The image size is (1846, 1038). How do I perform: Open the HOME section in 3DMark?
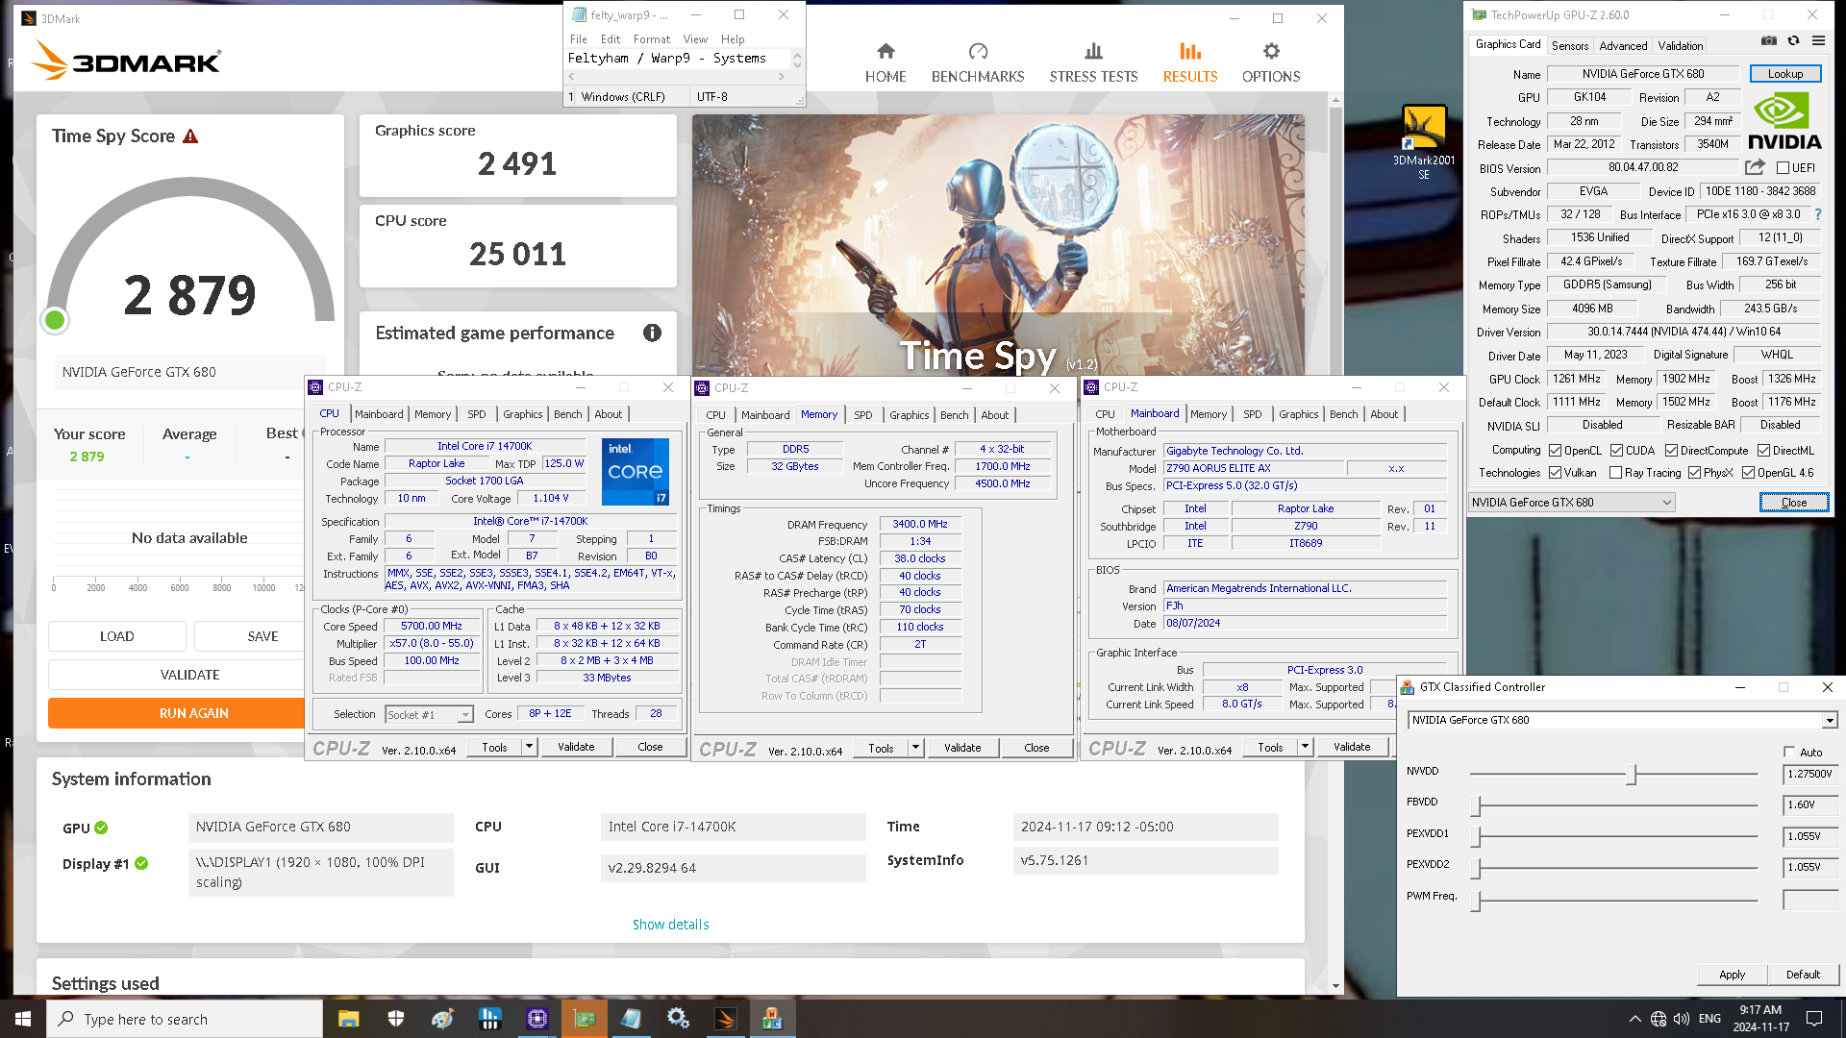885,63
